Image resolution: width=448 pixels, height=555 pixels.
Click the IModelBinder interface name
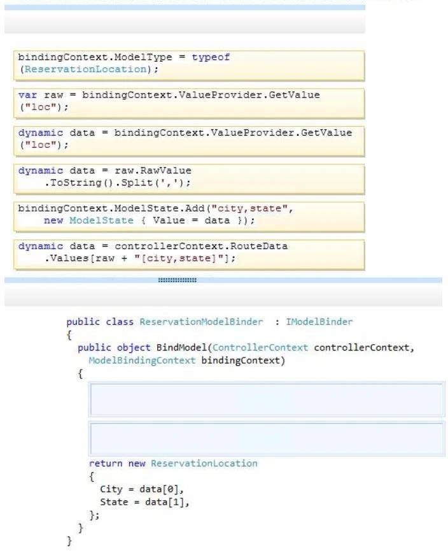[319, 322]
